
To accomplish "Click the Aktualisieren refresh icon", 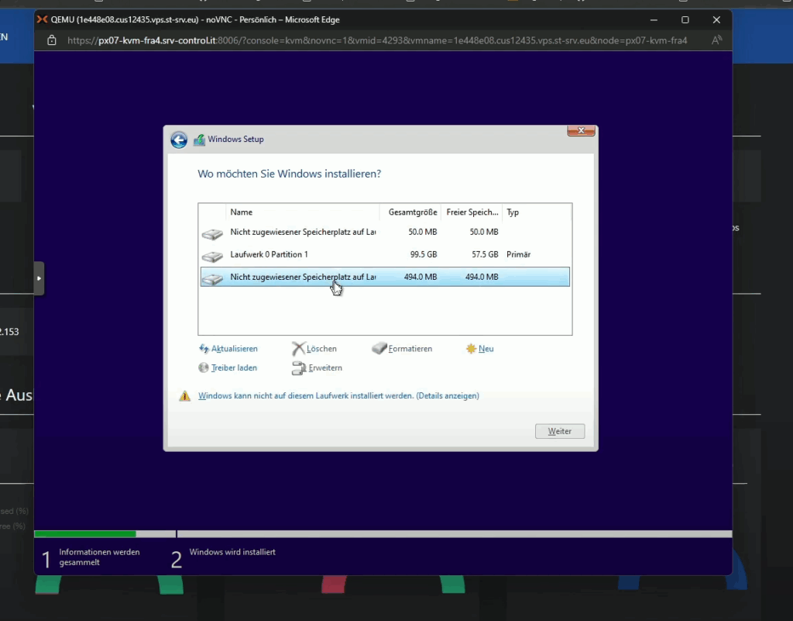I will [x=204, y=349].
